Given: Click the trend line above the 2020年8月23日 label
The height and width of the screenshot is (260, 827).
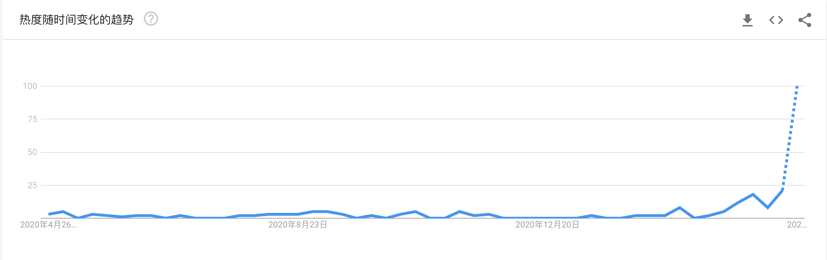Looking at the screenshot, I should (x=298, y=214).
